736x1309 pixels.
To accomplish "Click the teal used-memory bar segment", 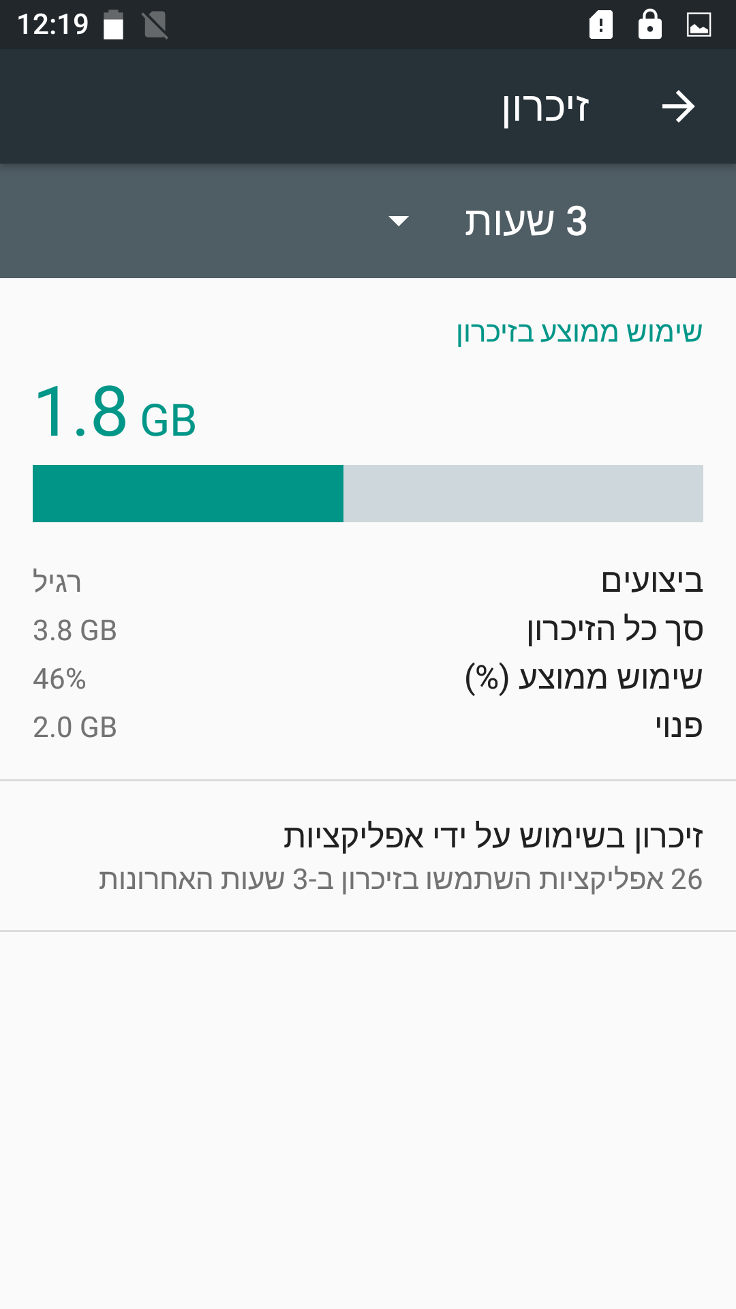I will [x=188, y=494].
